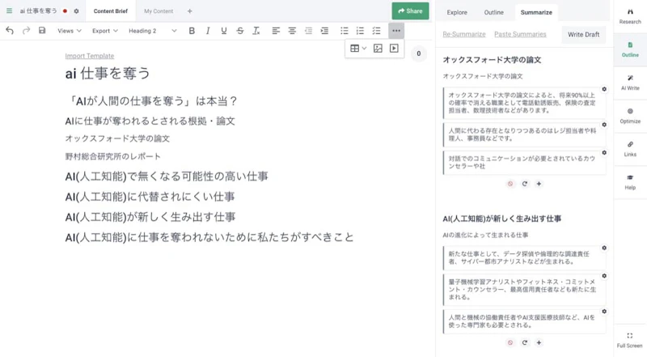Decrease indent
The width and height of the screenshot is (647, 357).
[x=308, y=31]
